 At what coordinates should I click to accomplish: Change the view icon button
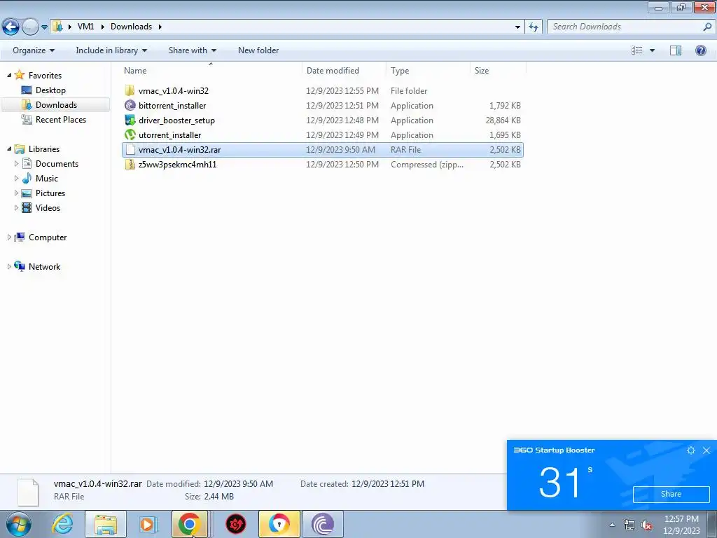pyautogui.click(x=636, y=50)
